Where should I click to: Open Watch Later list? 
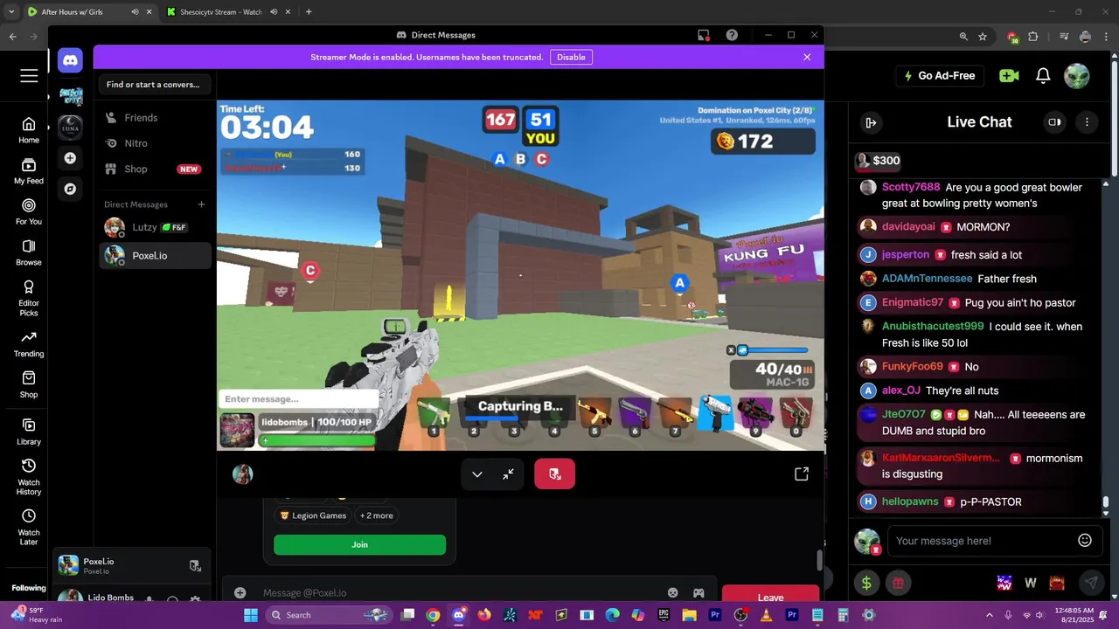(x=29, y=528)
